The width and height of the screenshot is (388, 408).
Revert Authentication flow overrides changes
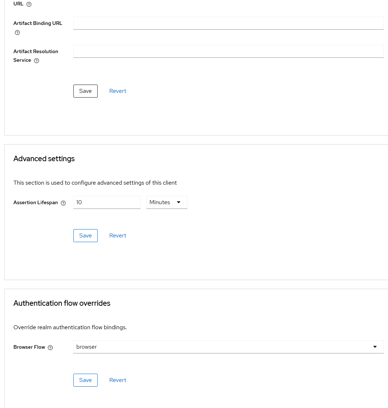click(118, 380)
